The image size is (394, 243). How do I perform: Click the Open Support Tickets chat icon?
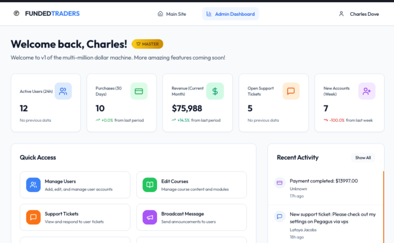pyautogui.click(x=291, y=91)
